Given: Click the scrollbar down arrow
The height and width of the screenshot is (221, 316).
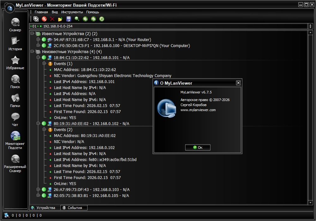Looking at the screenshot, I should tap(310, 203).
